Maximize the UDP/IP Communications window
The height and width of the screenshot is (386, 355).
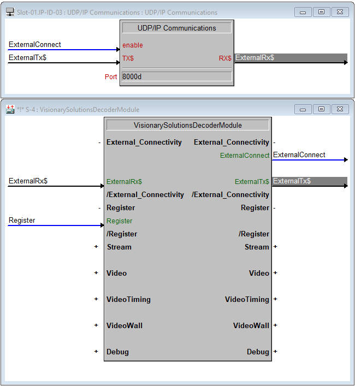(321, 12)
